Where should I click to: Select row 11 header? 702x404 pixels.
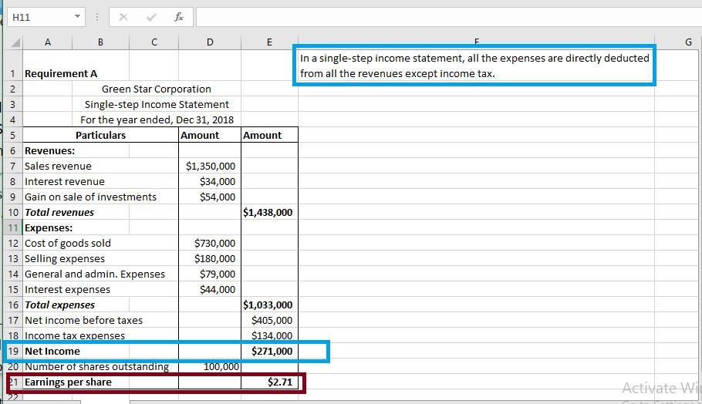pyautogui.click(x=13, y=227)
